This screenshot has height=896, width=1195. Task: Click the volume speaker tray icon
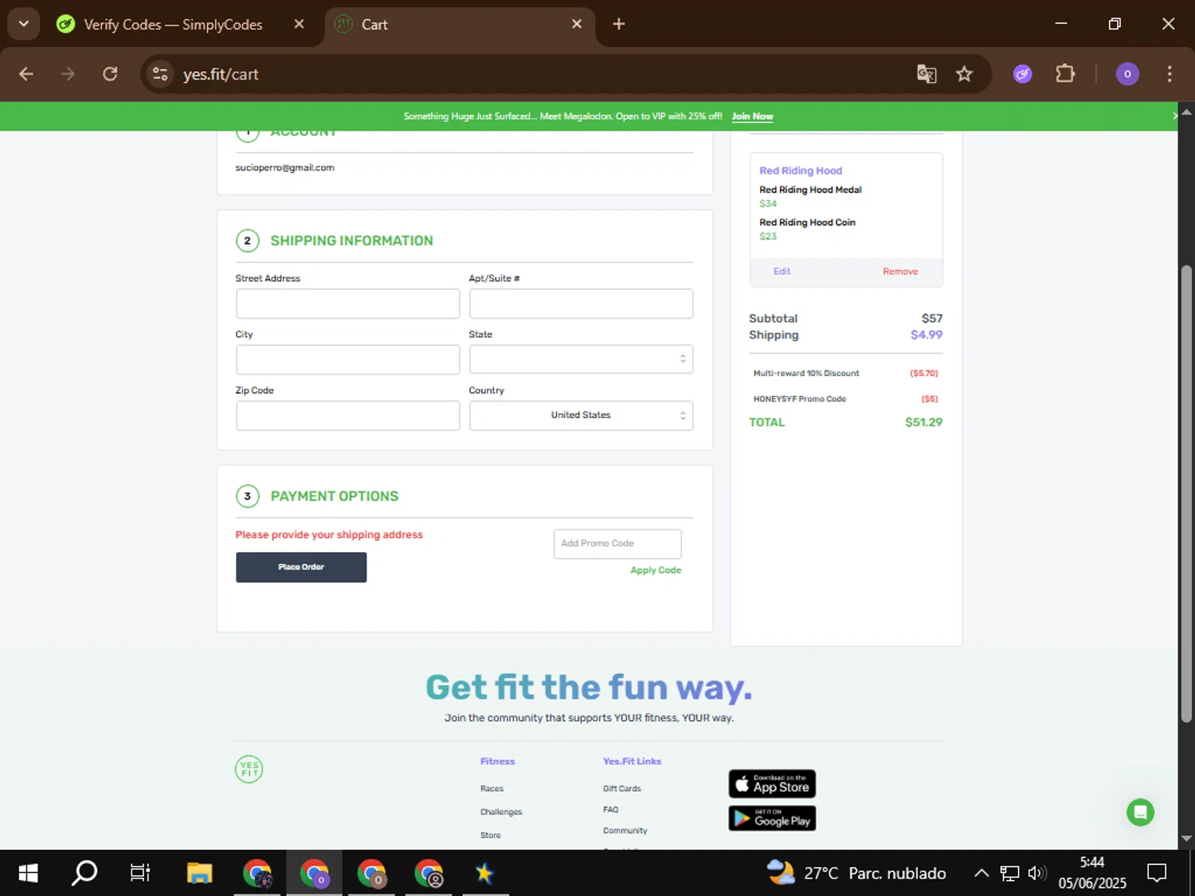click(x=1036, y=873)
